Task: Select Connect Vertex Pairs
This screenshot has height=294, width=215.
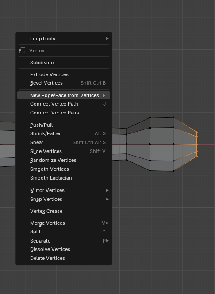Action: 64,113
